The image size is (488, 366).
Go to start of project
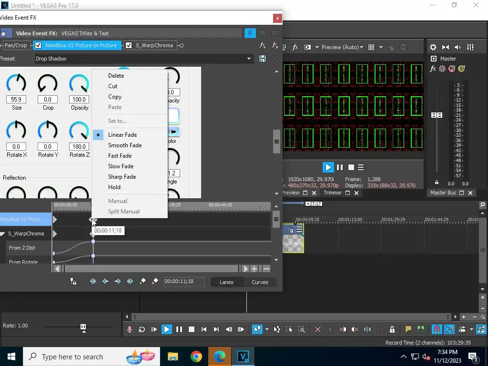tap(204, 329)
